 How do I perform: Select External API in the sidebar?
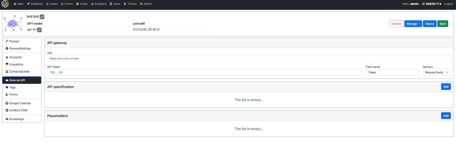click(22, 80)
